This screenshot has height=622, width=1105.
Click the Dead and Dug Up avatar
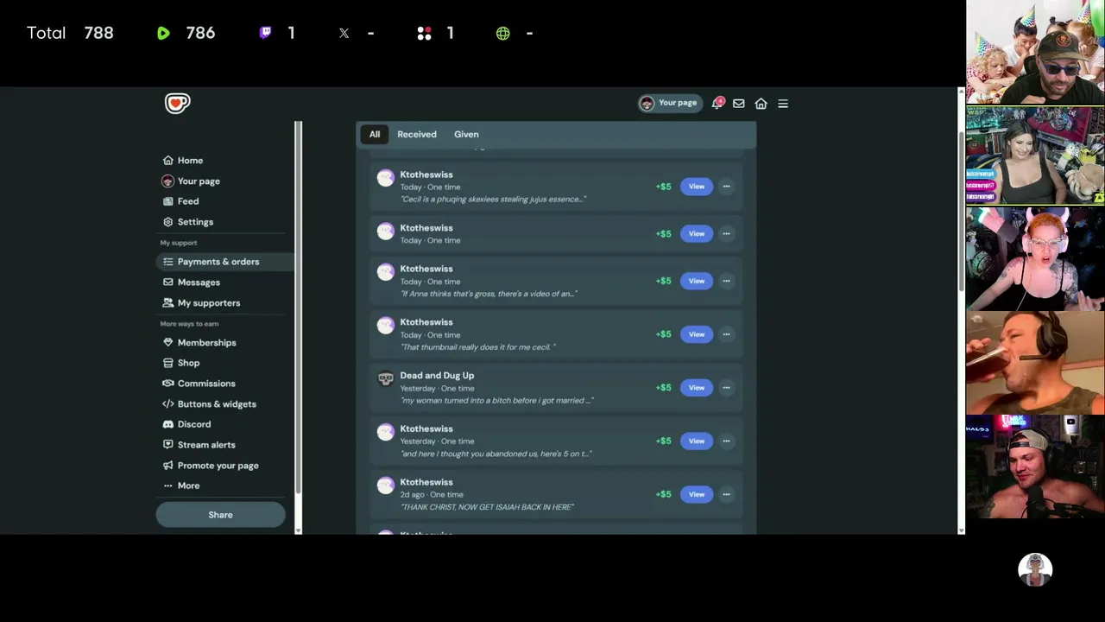tap(386, 379)
